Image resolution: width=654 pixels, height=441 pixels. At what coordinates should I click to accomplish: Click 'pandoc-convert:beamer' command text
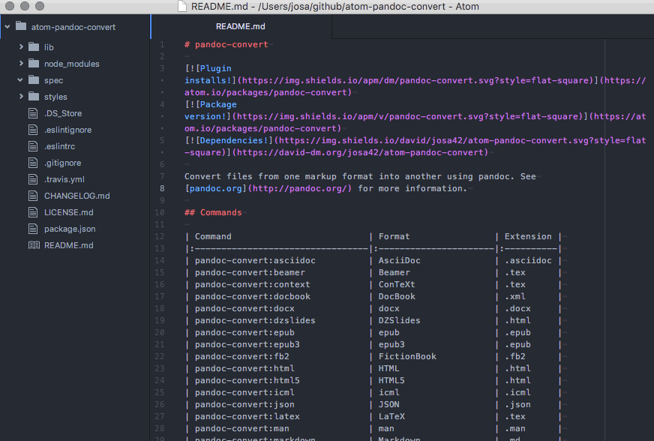(250, 273)
